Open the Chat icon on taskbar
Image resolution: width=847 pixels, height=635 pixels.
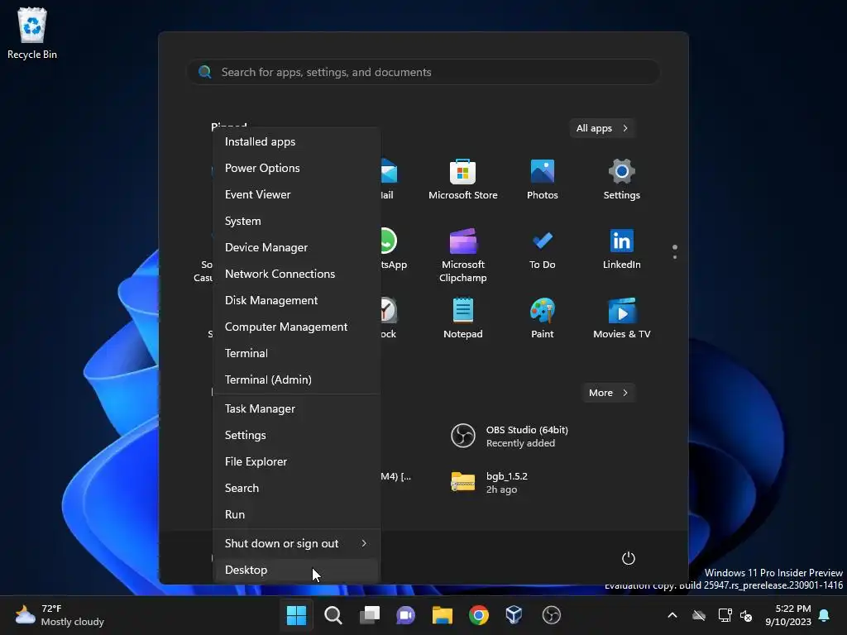[x=405, y=615]
